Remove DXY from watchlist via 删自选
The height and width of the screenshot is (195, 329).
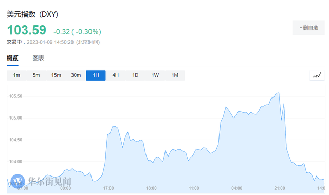308,28
